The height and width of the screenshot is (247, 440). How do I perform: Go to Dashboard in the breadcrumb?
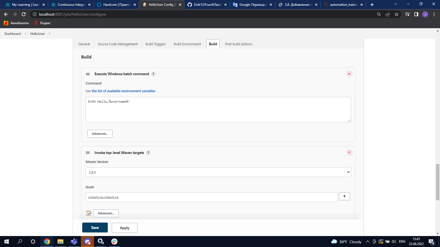pos(13,34)
